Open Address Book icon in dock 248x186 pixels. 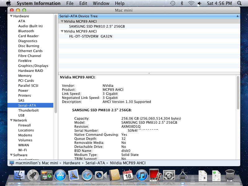(114, 175)
